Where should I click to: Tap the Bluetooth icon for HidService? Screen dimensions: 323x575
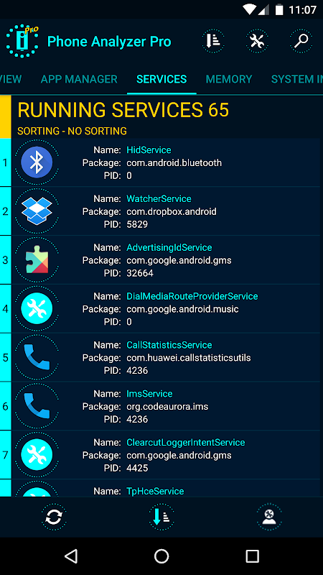point(37,162)
